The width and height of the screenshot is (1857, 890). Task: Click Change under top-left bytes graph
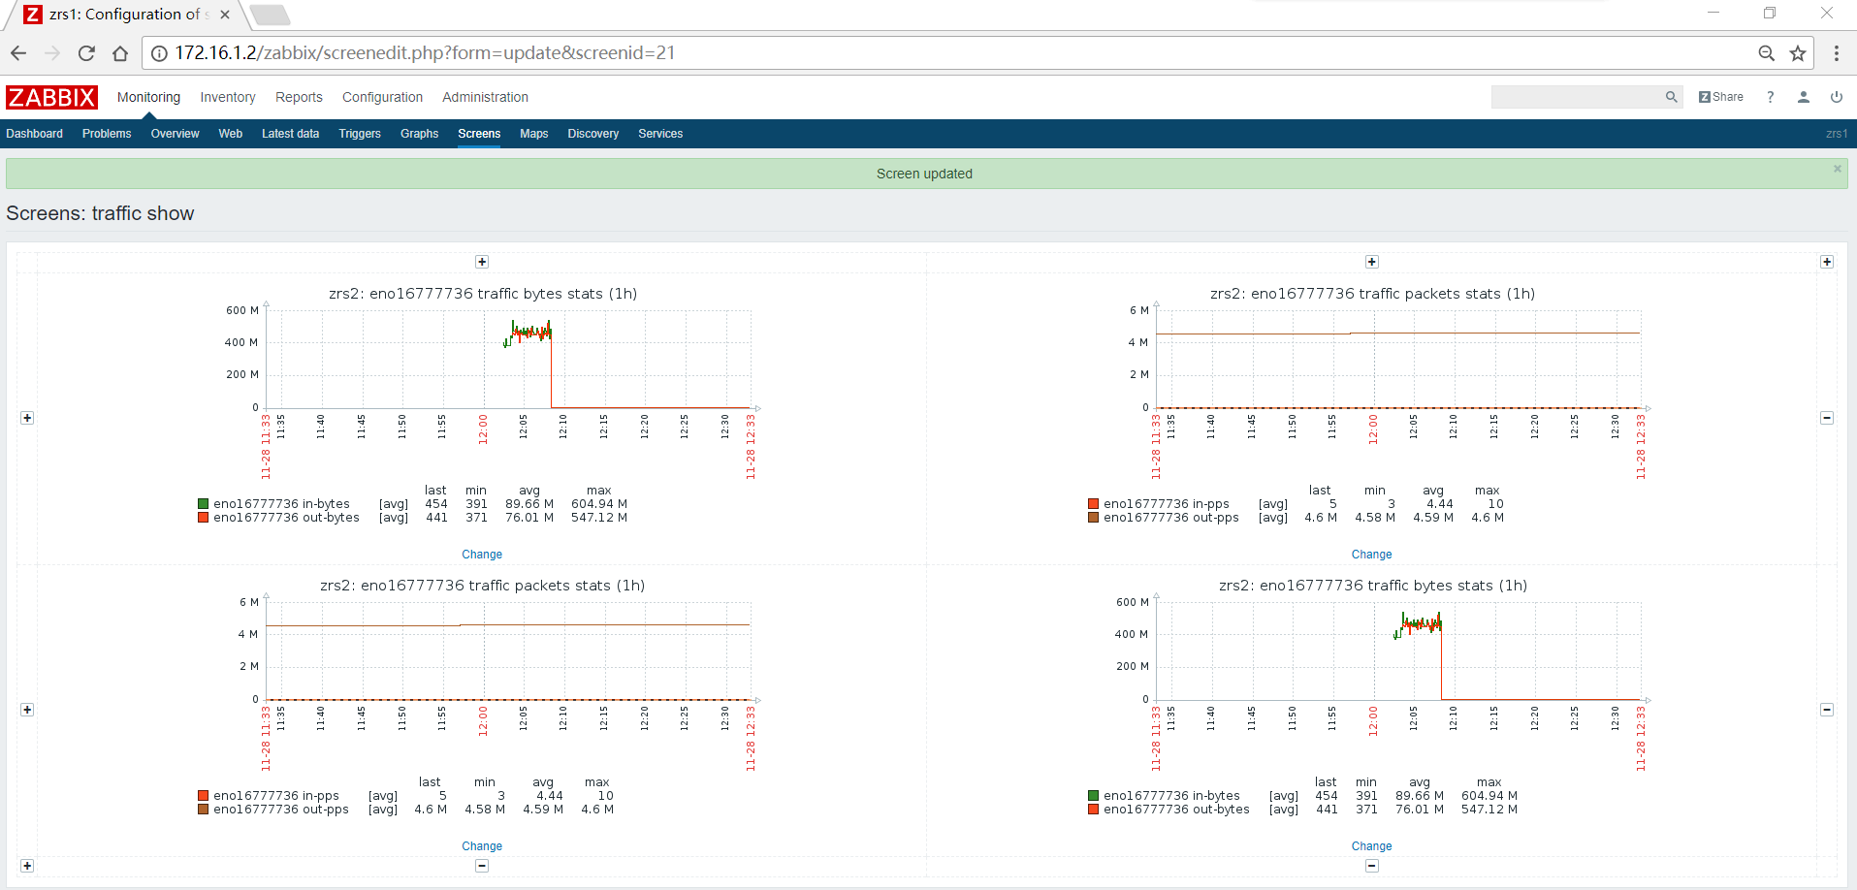[x=482, y=555]
